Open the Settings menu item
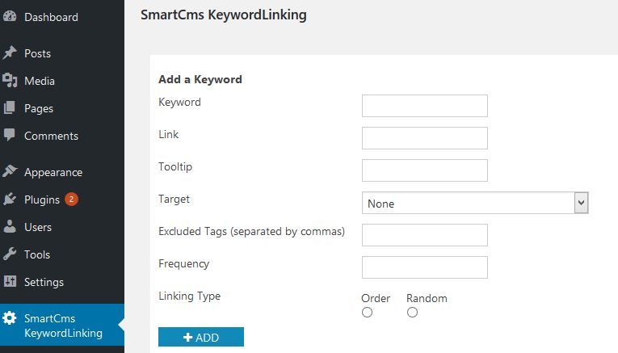Image resolution: width=618 pixels, height=353 pixels. click(44, 282)
